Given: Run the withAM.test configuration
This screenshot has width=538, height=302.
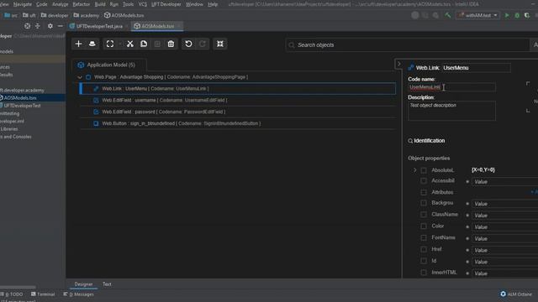Looking at the screenshot, I should point(507,15).
